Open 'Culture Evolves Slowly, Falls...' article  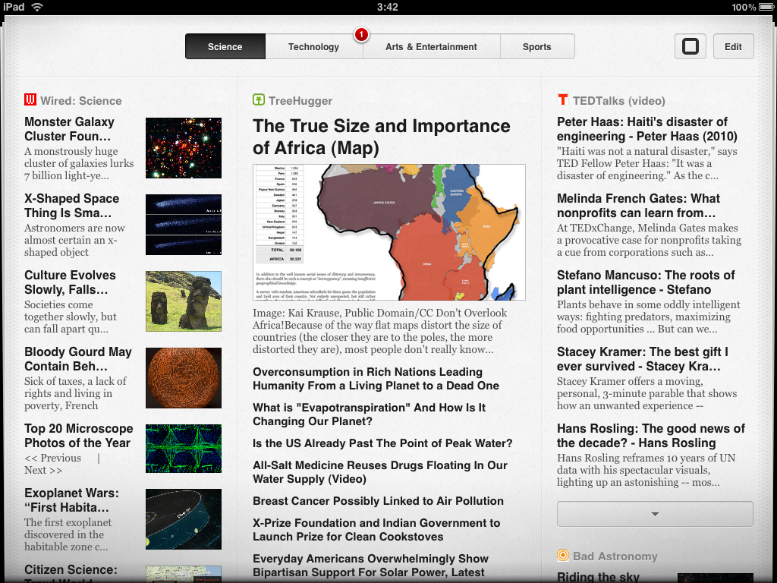pos(70,282)
